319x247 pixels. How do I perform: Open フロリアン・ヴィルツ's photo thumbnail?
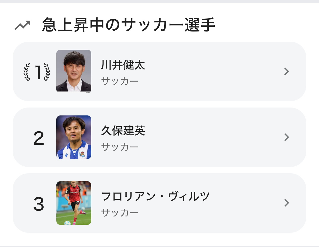point(74,203)
